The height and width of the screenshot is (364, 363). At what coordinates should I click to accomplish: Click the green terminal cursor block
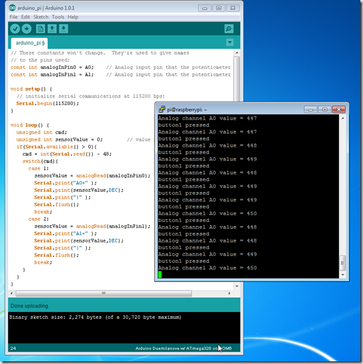(x=160, y=275)
